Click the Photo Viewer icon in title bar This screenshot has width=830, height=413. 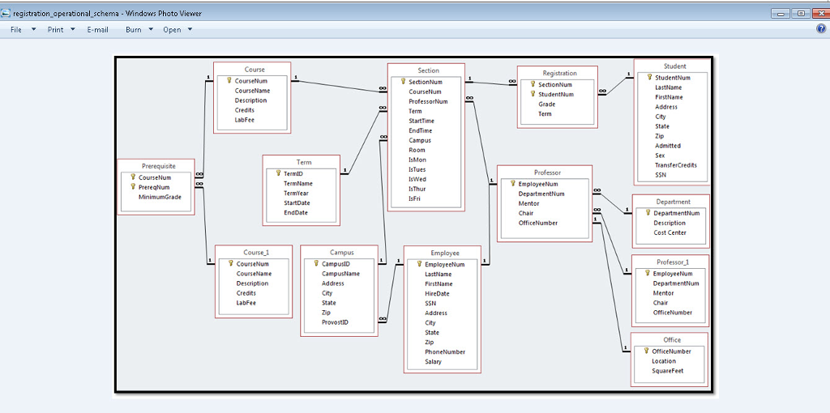tap(6, 13)
